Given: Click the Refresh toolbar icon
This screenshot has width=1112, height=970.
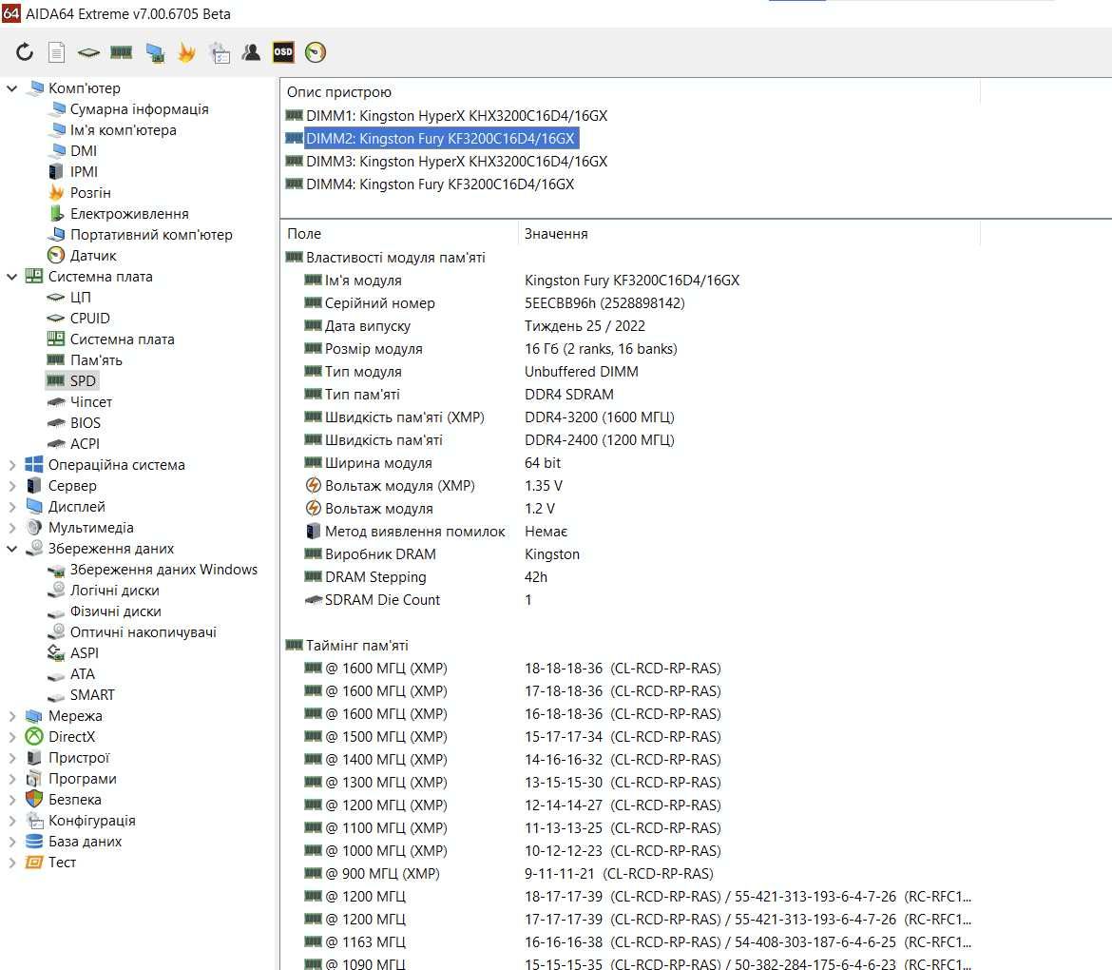Looking at the screenshot, I should click(25, 51).
